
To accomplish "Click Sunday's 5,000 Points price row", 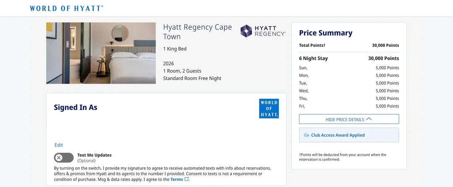I will pos(349,68).
